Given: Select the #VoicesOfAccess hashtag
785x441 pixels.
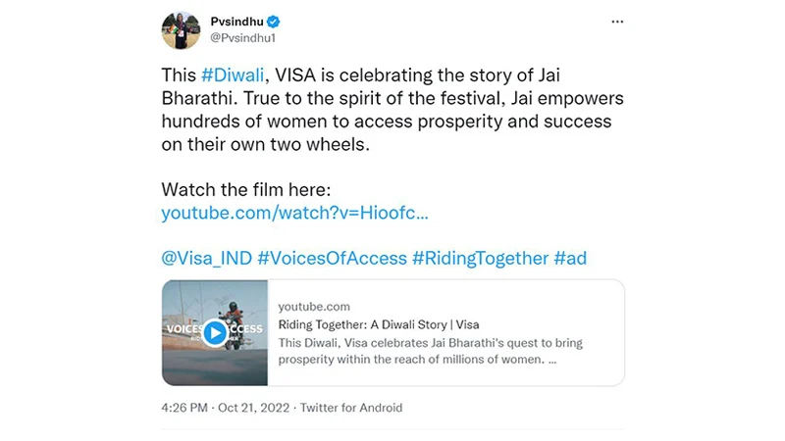Looking at the screenshot, I should tap(331, 258).
